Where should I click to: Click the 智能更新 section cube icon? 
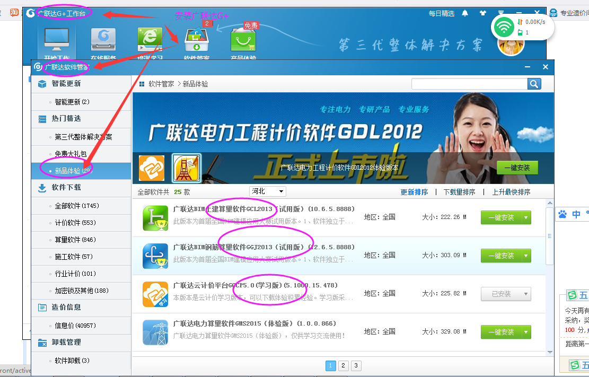coord(42,84)
